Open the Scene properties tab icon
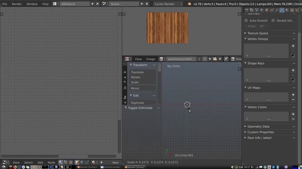Viewport: 302px width, 169px height. coord(257,10)
